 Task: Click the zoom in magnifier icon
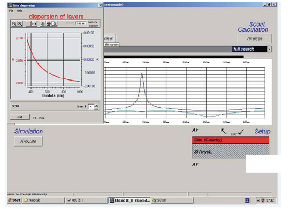(20, 24)
